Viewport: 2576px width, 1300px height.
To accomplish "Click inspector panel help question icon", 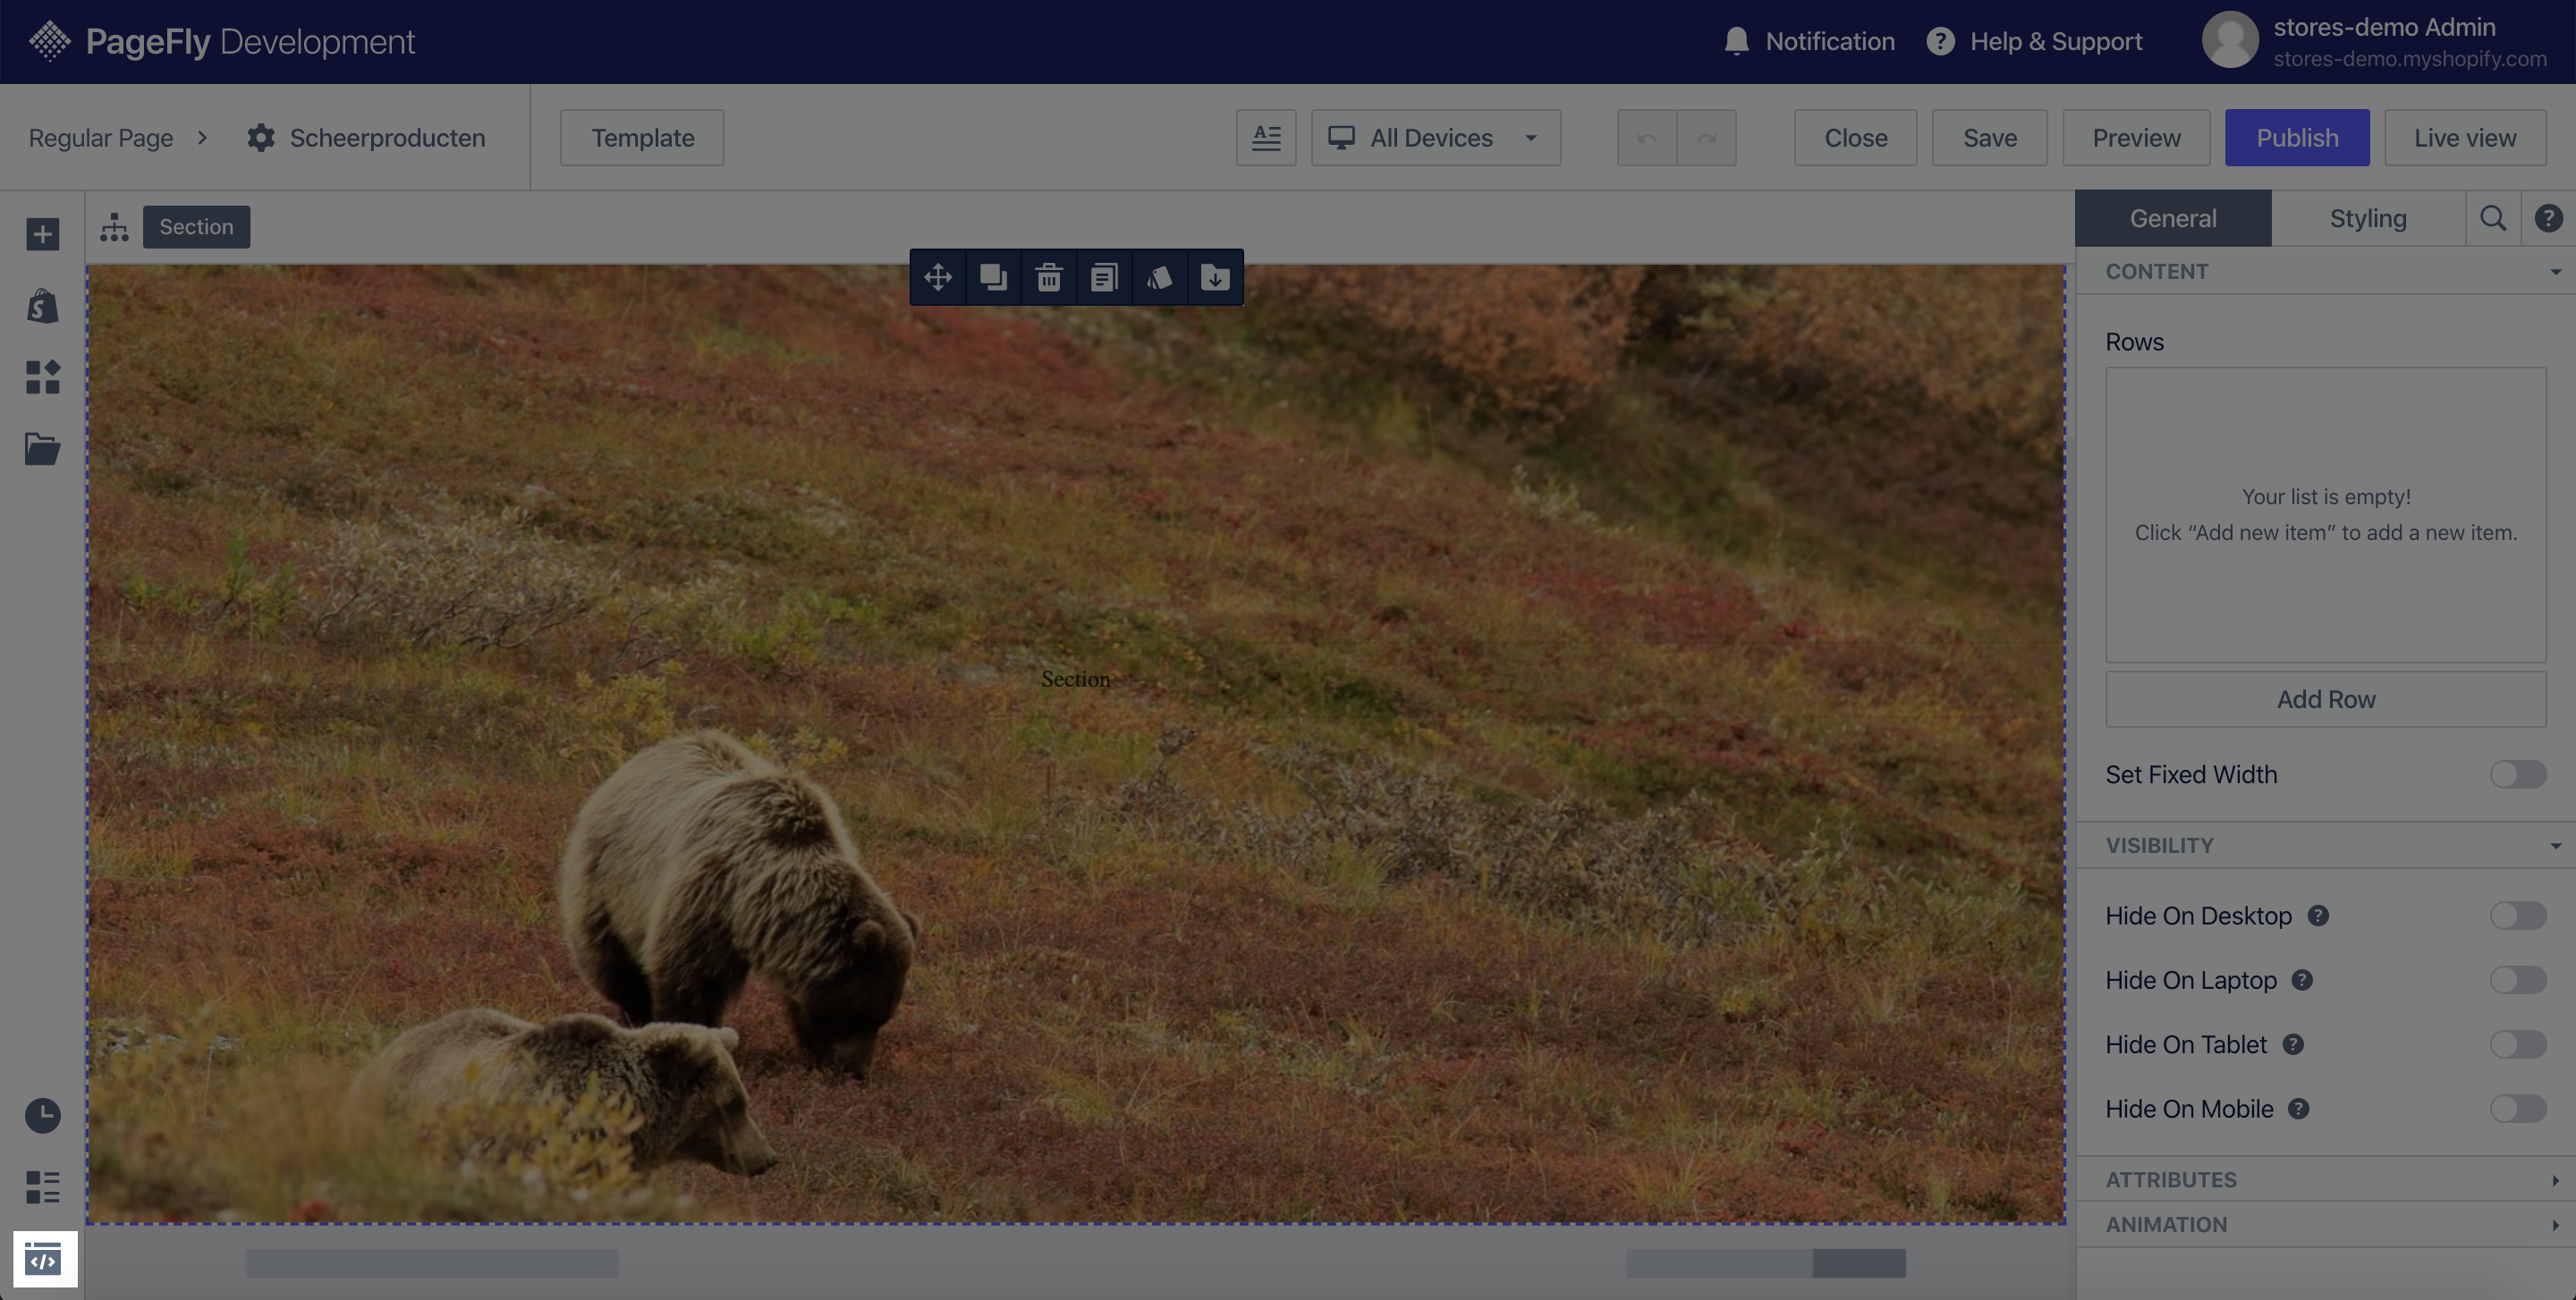I will coord(2548,218).
